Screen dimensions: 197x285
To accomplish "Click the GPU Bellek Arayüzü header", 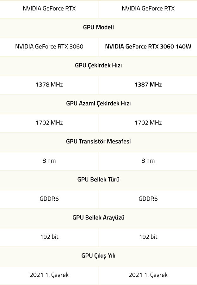I will (x=98, y=218).
